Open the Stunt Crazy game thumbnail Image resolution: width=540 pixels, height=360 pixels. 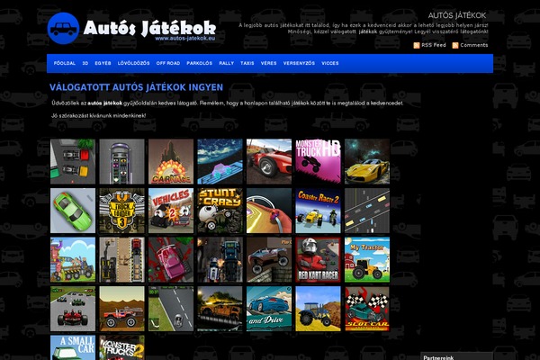tap(220, 211)
